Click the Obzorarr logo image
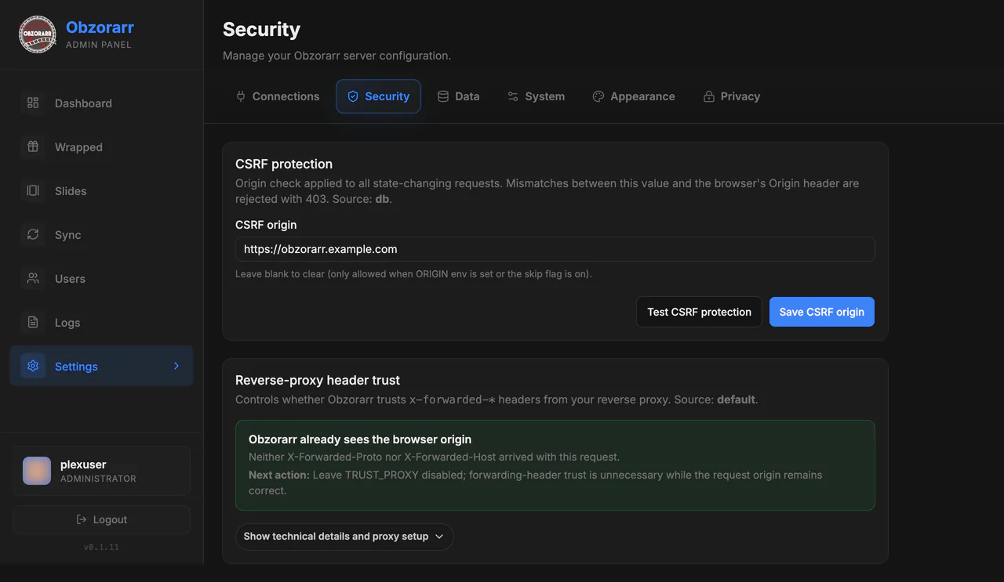Viewport: 1004px width, 582px height. tap(38, 34)
